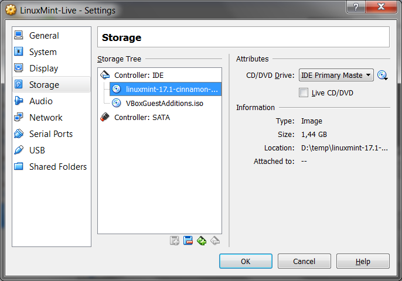Click the Storage heading text
Screen dimensions: 402x281
[121, 37]
